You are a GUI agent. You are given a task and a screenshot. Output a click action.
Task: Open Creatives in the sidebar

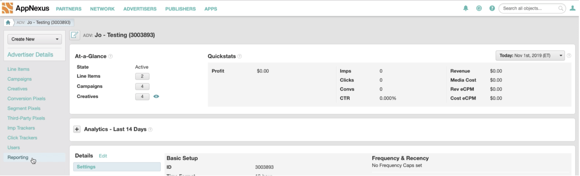pos(17,89)
